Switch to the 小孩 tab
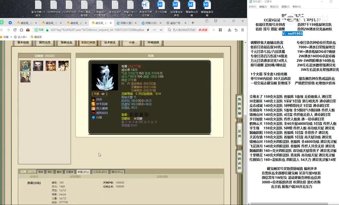Screen dimensions: 339x205 tap(131, 42)
